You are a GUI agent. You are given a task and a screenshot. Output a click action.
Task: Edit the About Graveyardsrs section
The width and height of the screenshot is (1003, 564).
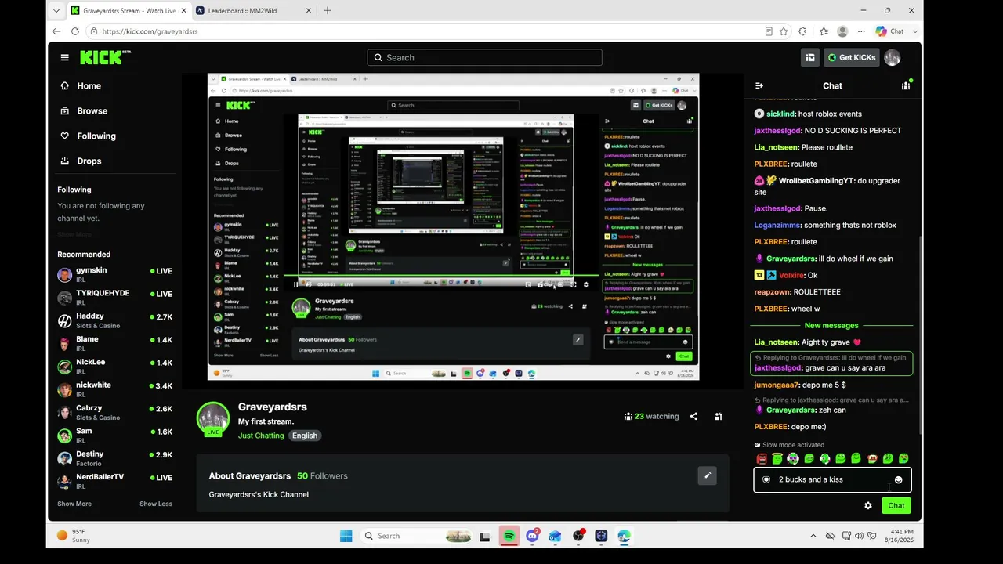(707, 475)
